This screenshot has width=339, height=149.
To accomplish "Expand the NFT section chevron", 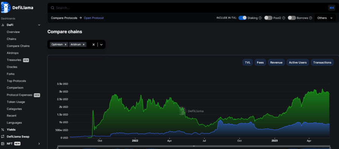I will click(39, 144).
